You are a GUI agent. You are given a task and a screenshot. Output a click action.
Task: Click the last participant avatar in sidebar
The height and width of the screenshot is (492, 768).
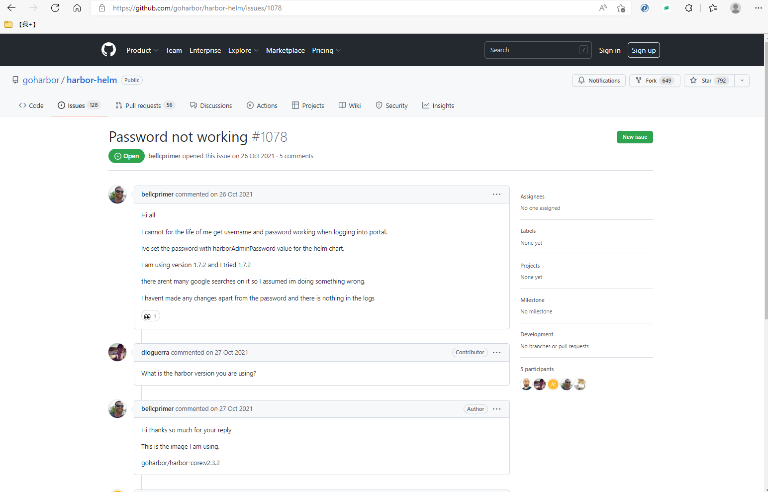click(x=580, y=384)
